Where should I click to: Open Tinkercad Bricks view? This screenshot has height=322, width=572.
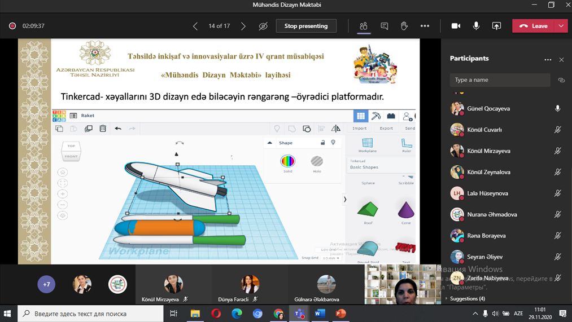[391, 116]
